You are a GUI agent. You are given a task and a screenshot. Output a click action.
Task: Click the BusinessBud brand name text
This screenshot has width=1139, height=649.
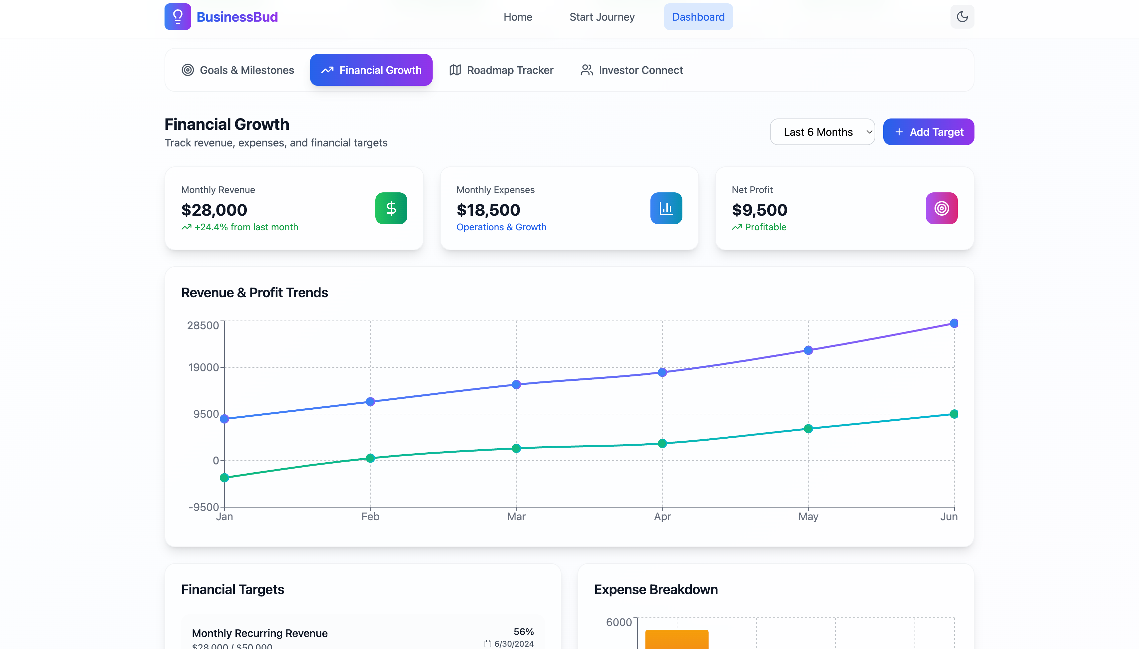pos(237,17)
